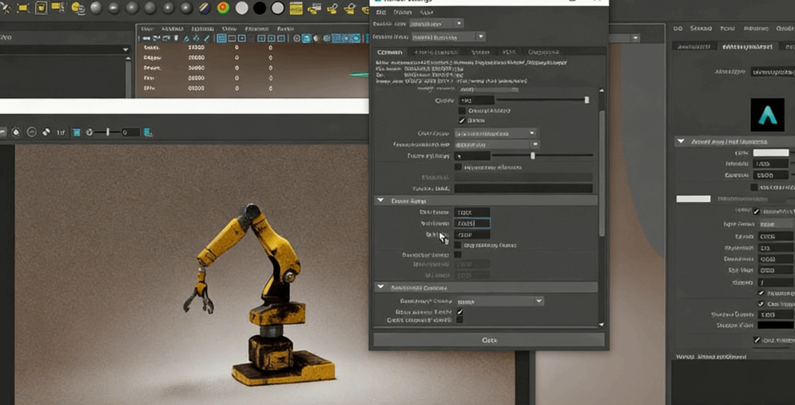Click the teal icon right of exposure field
Viewport: 795px width, 405px height.
click(148, 132)
